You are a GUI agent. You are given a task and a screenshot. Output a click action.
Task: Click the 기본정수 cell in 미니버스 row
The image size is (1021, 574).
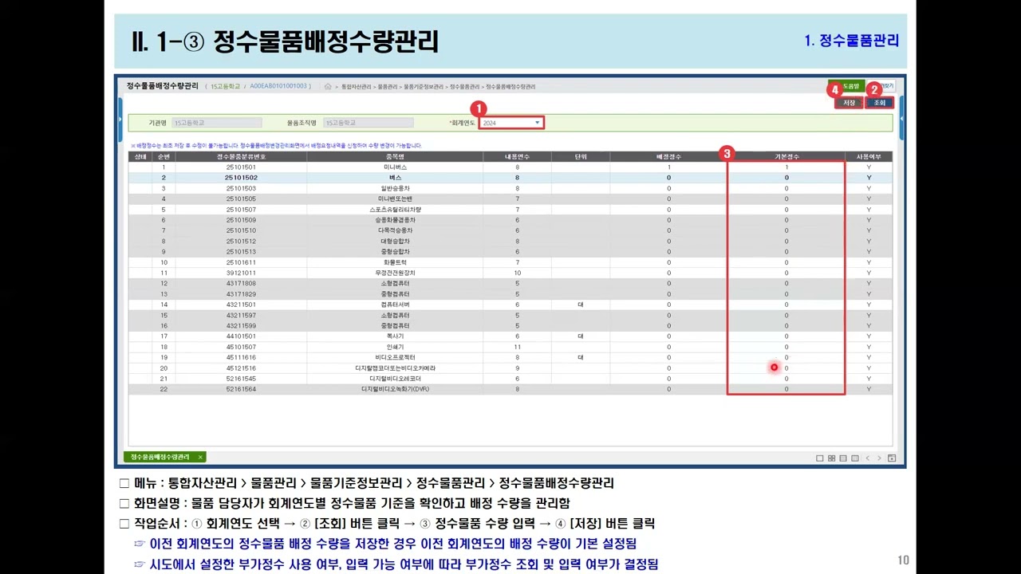pos(786,167)
